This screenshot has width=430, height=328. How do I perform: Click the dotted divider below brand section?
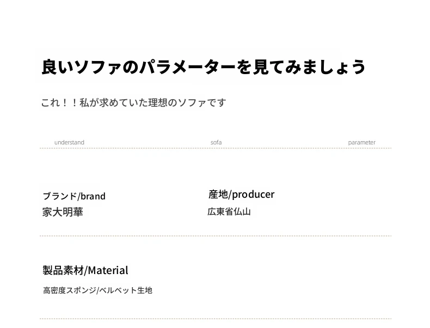[x=216, y=236]
